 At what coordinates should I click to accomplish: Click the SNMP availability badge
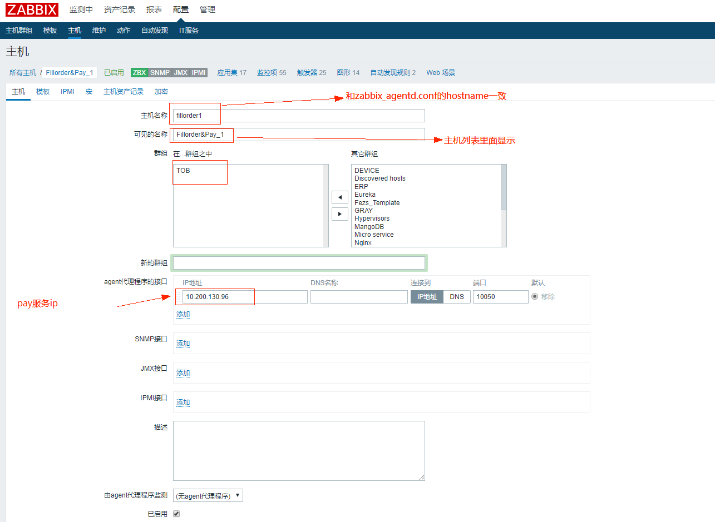point(160,73)
